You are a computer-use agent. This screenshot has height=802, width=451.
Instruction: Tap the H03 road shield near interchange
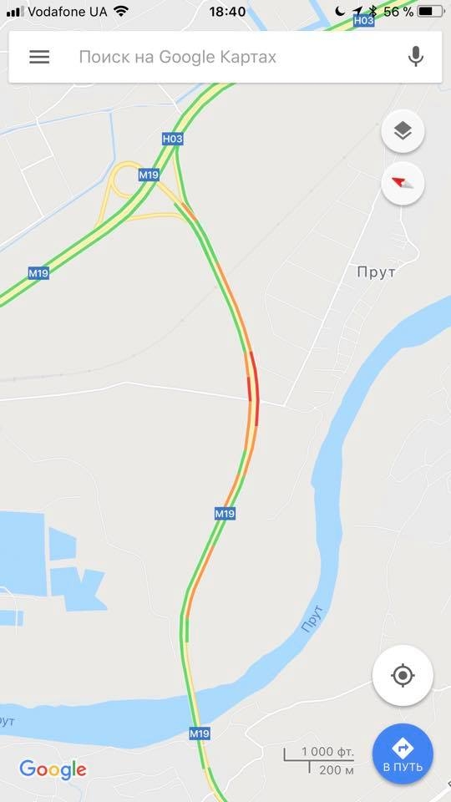click(x=173, y=139)
